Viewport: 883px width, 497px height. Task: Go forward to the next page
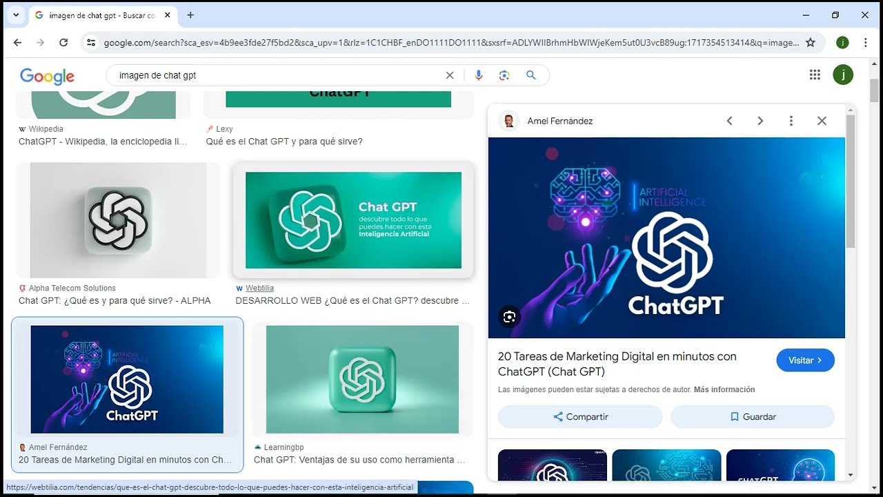click(41, 43)
